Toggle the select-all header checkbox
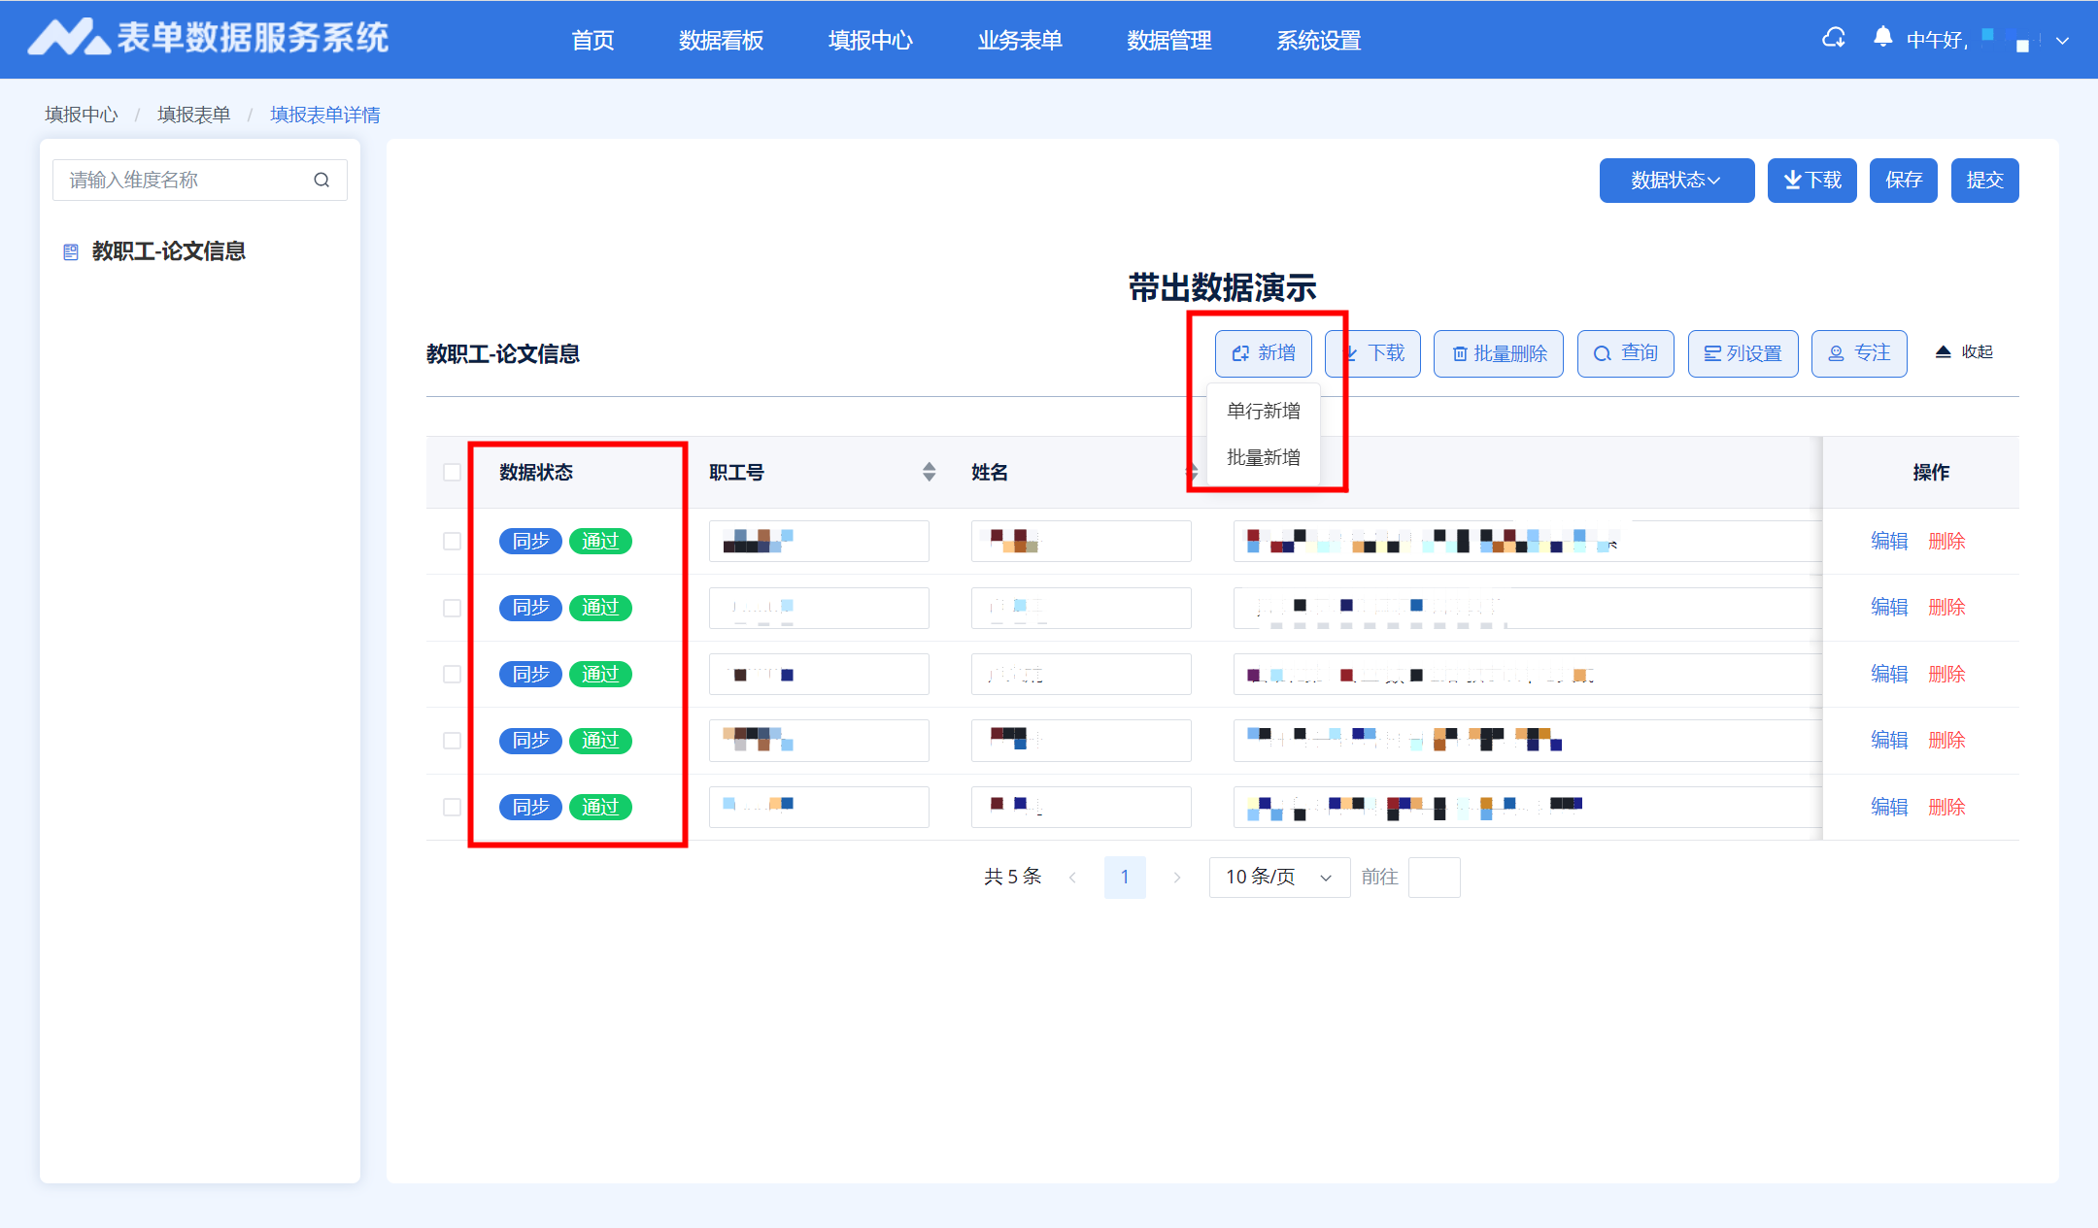 pyautogui.click(x=452, y=472)
